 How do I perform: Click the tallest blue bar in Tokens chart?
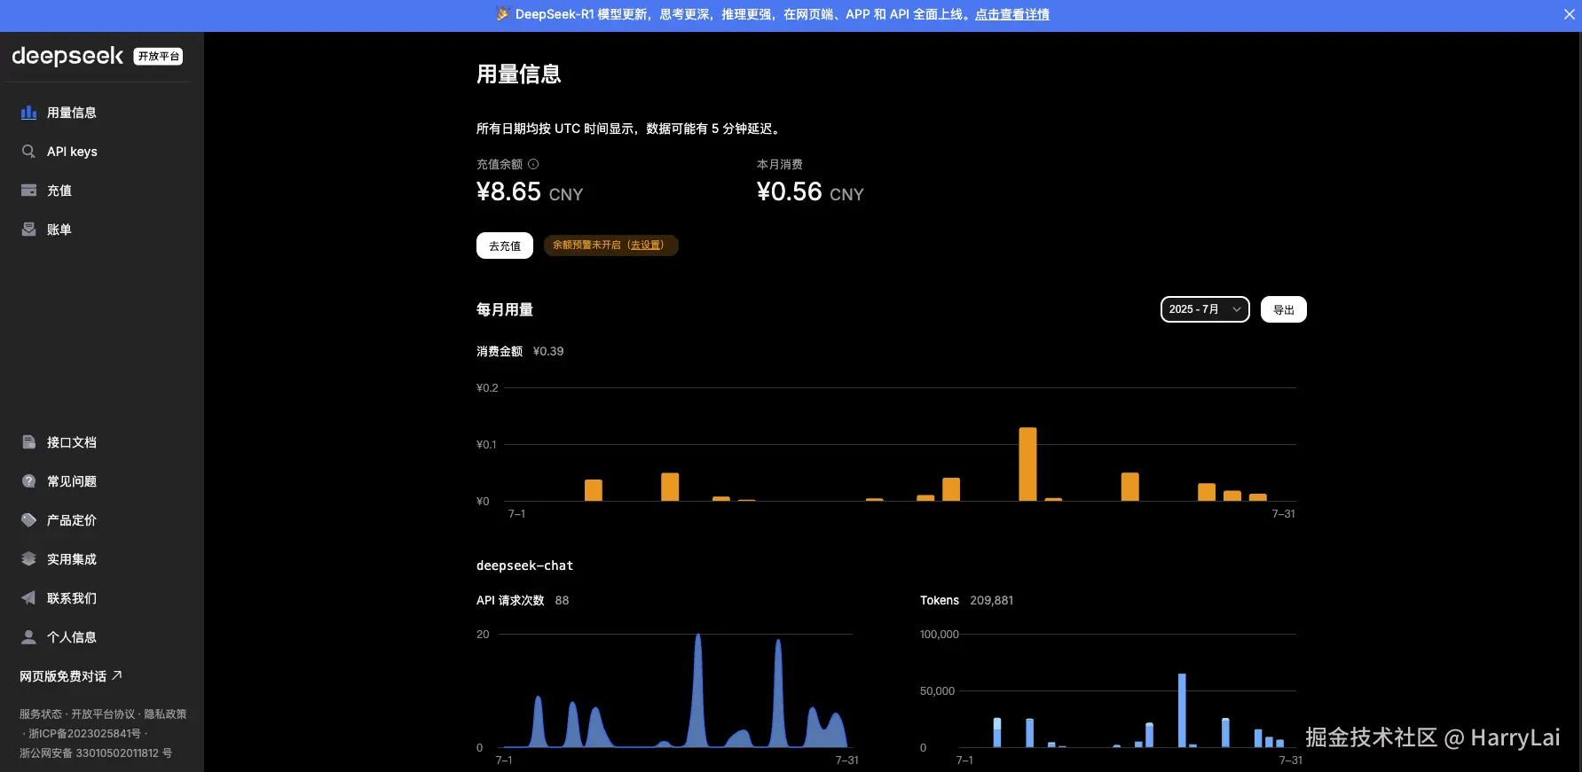[x=1182, y=710]
